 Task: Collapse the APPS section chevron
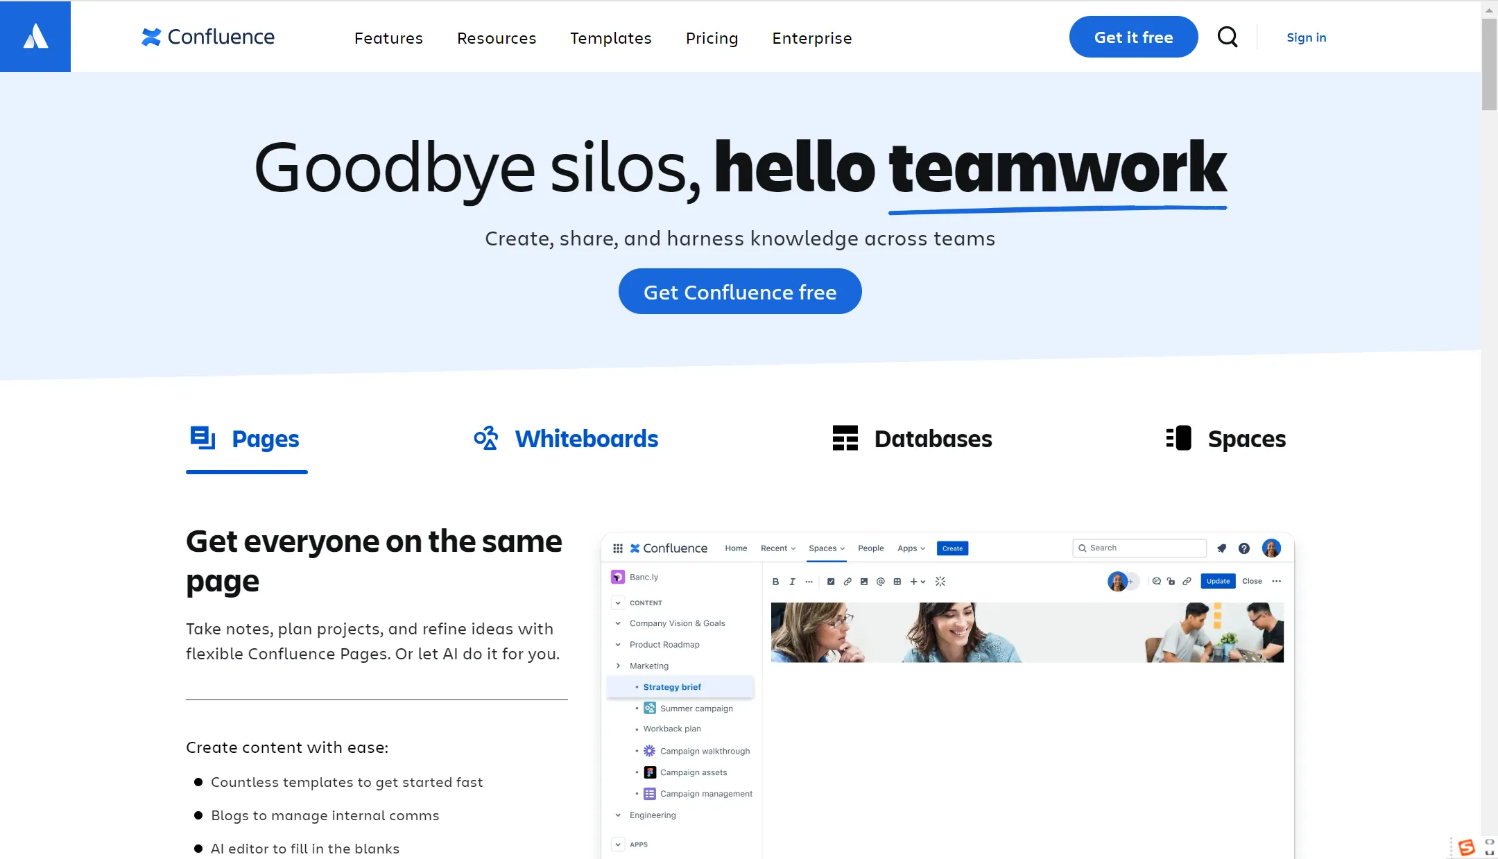pyautogui.click(x=618, y=844)
